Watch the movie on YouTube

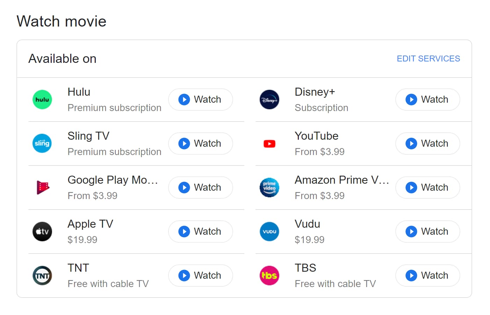(427, 144)
